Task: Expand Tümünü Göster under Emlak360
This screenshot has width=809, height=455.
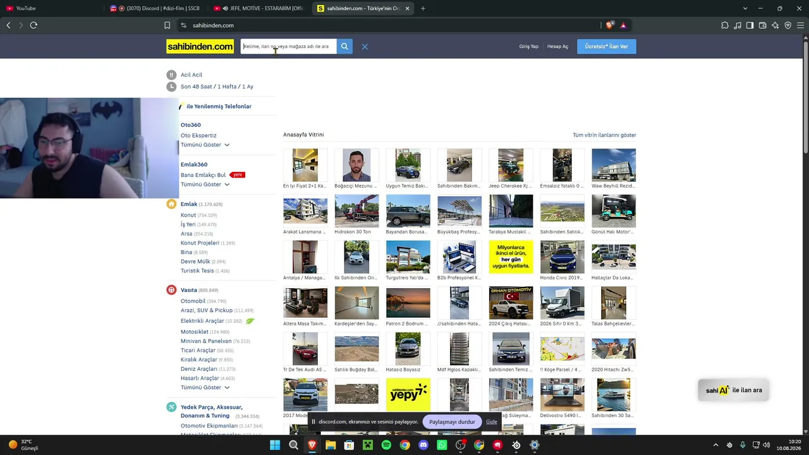Action: 205,185
